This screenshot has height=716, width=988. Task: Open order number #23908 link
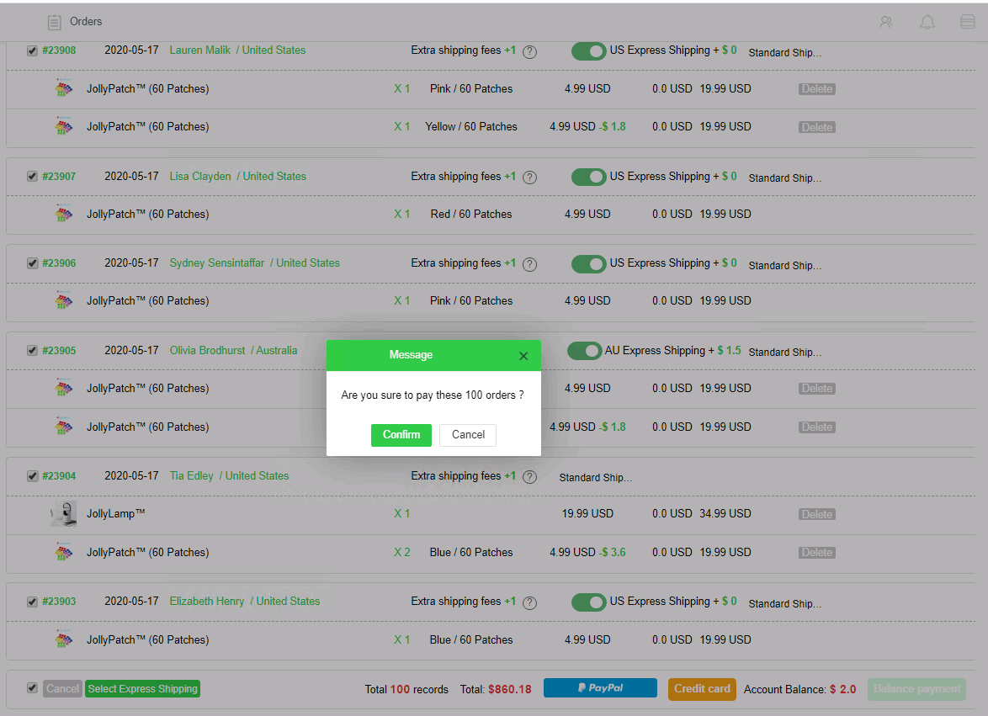59,50
